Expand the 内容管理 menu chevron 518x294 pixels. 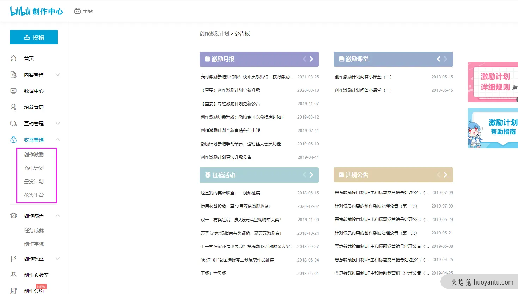pos(58,75)
